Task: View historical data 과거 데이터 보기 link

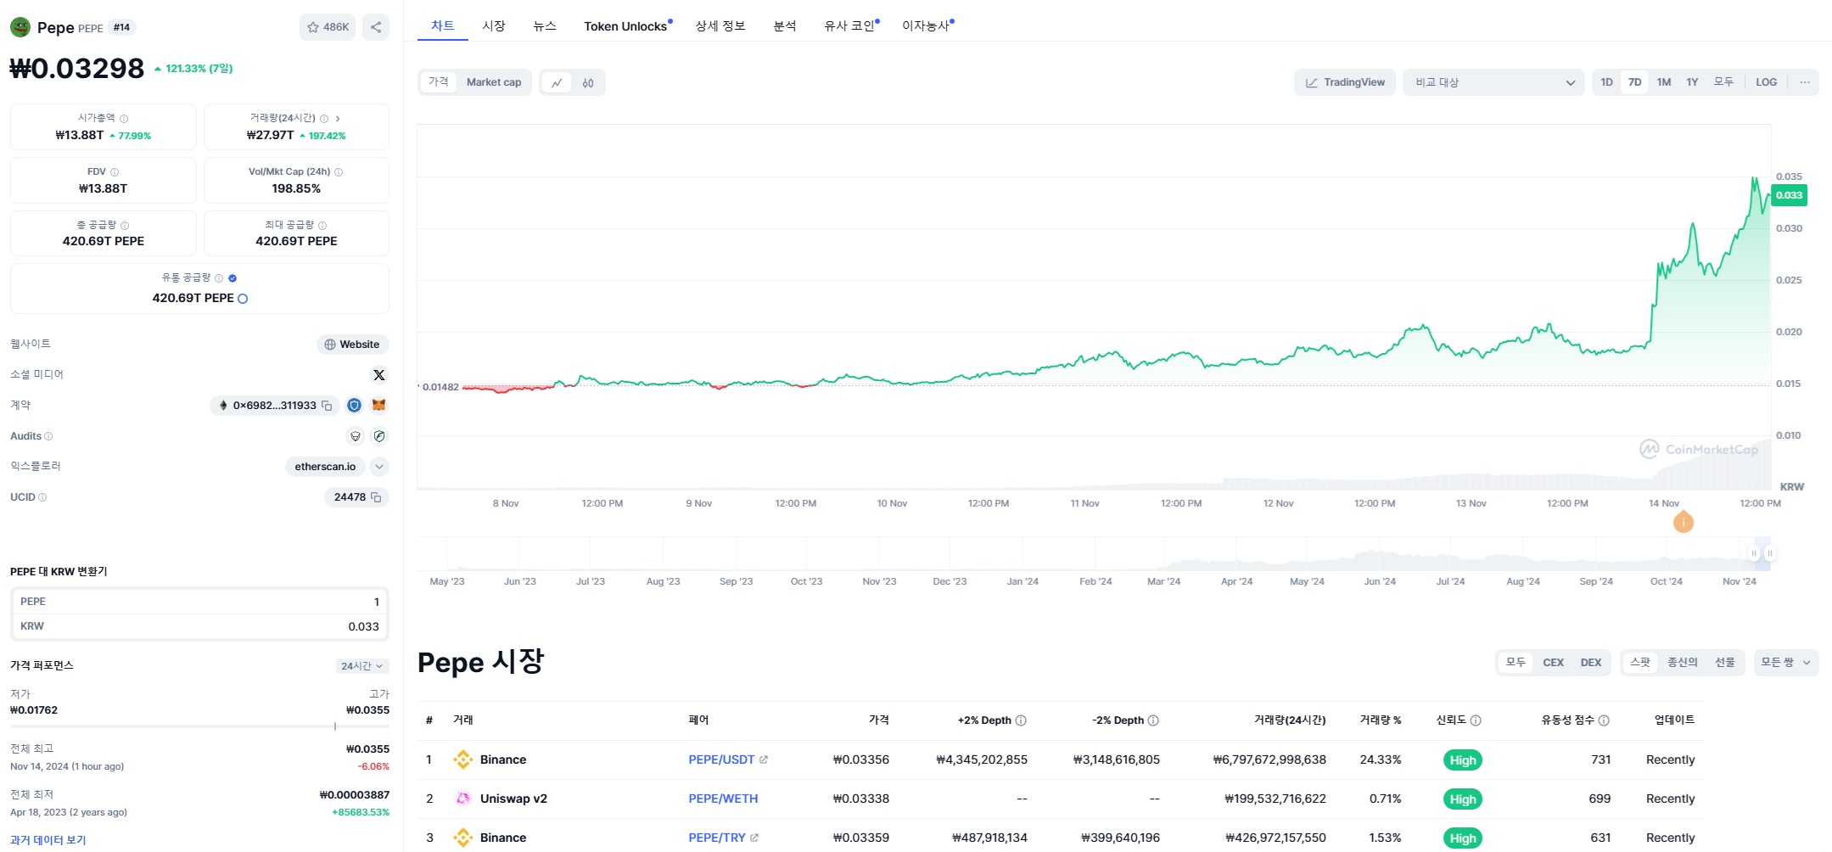Action: tap(48, 840)
